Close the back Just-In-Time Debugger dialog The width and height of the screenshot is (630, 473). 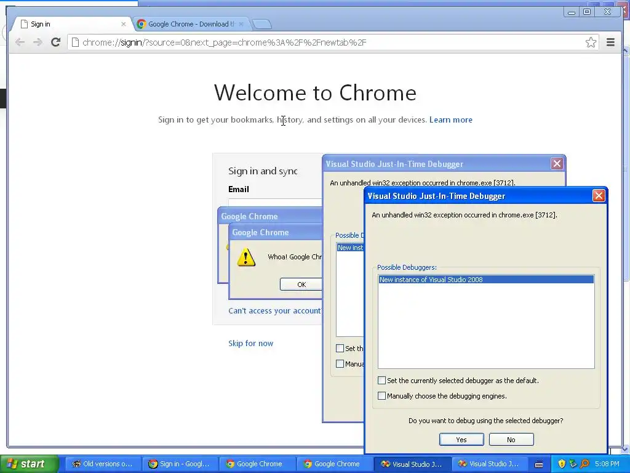[557, 164]
